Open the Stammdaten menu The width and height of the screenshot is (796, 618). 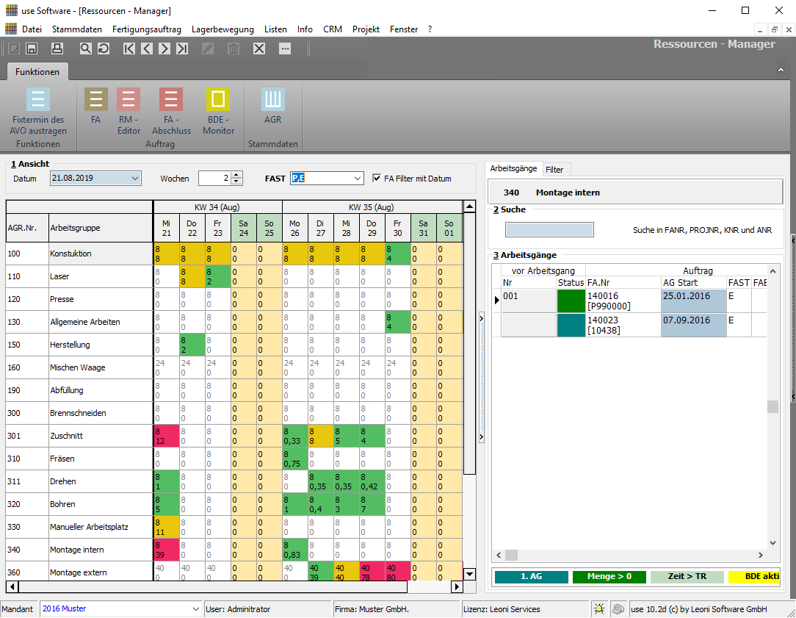[76, 29]
